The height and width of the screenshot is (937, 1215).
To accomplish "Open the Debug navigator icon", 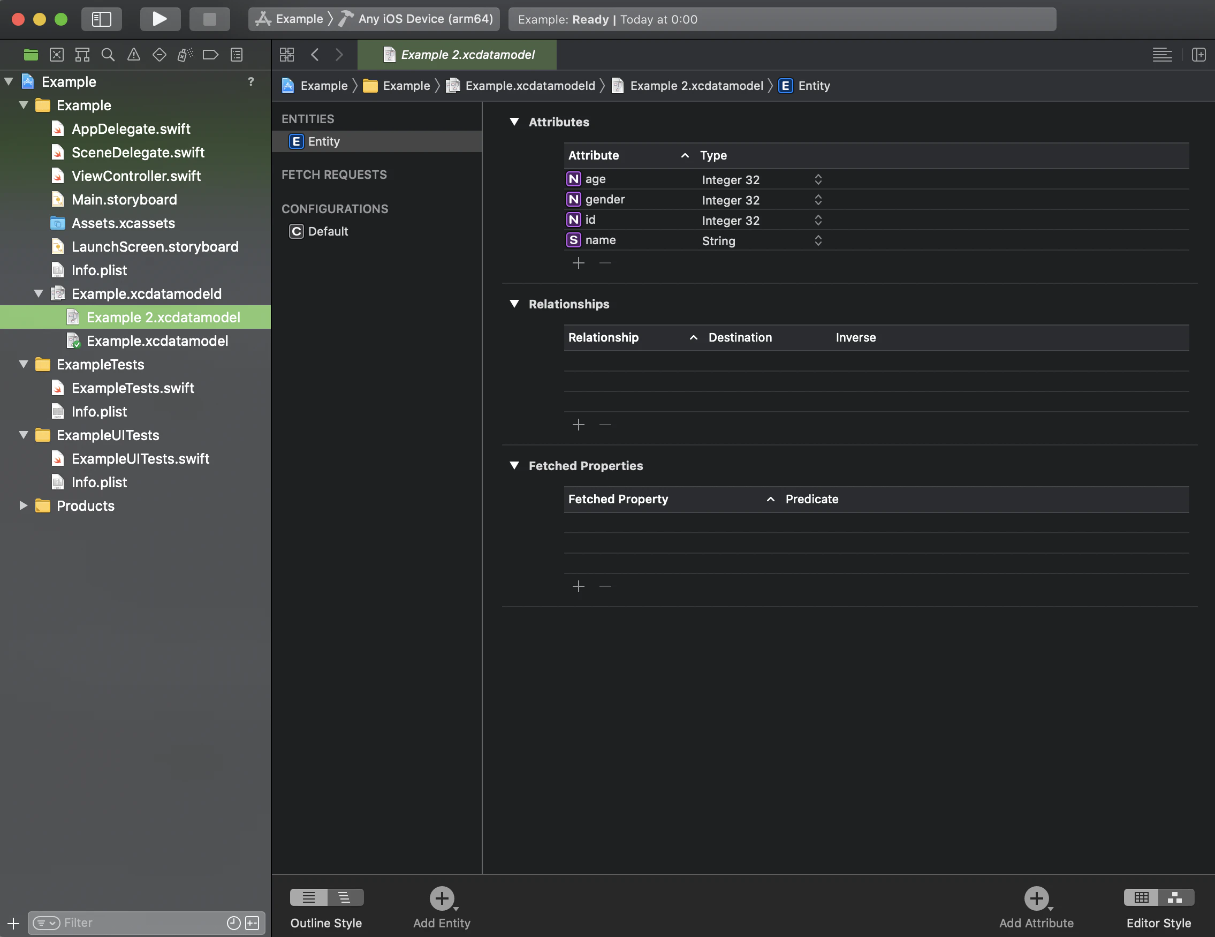I will (185, 55).
